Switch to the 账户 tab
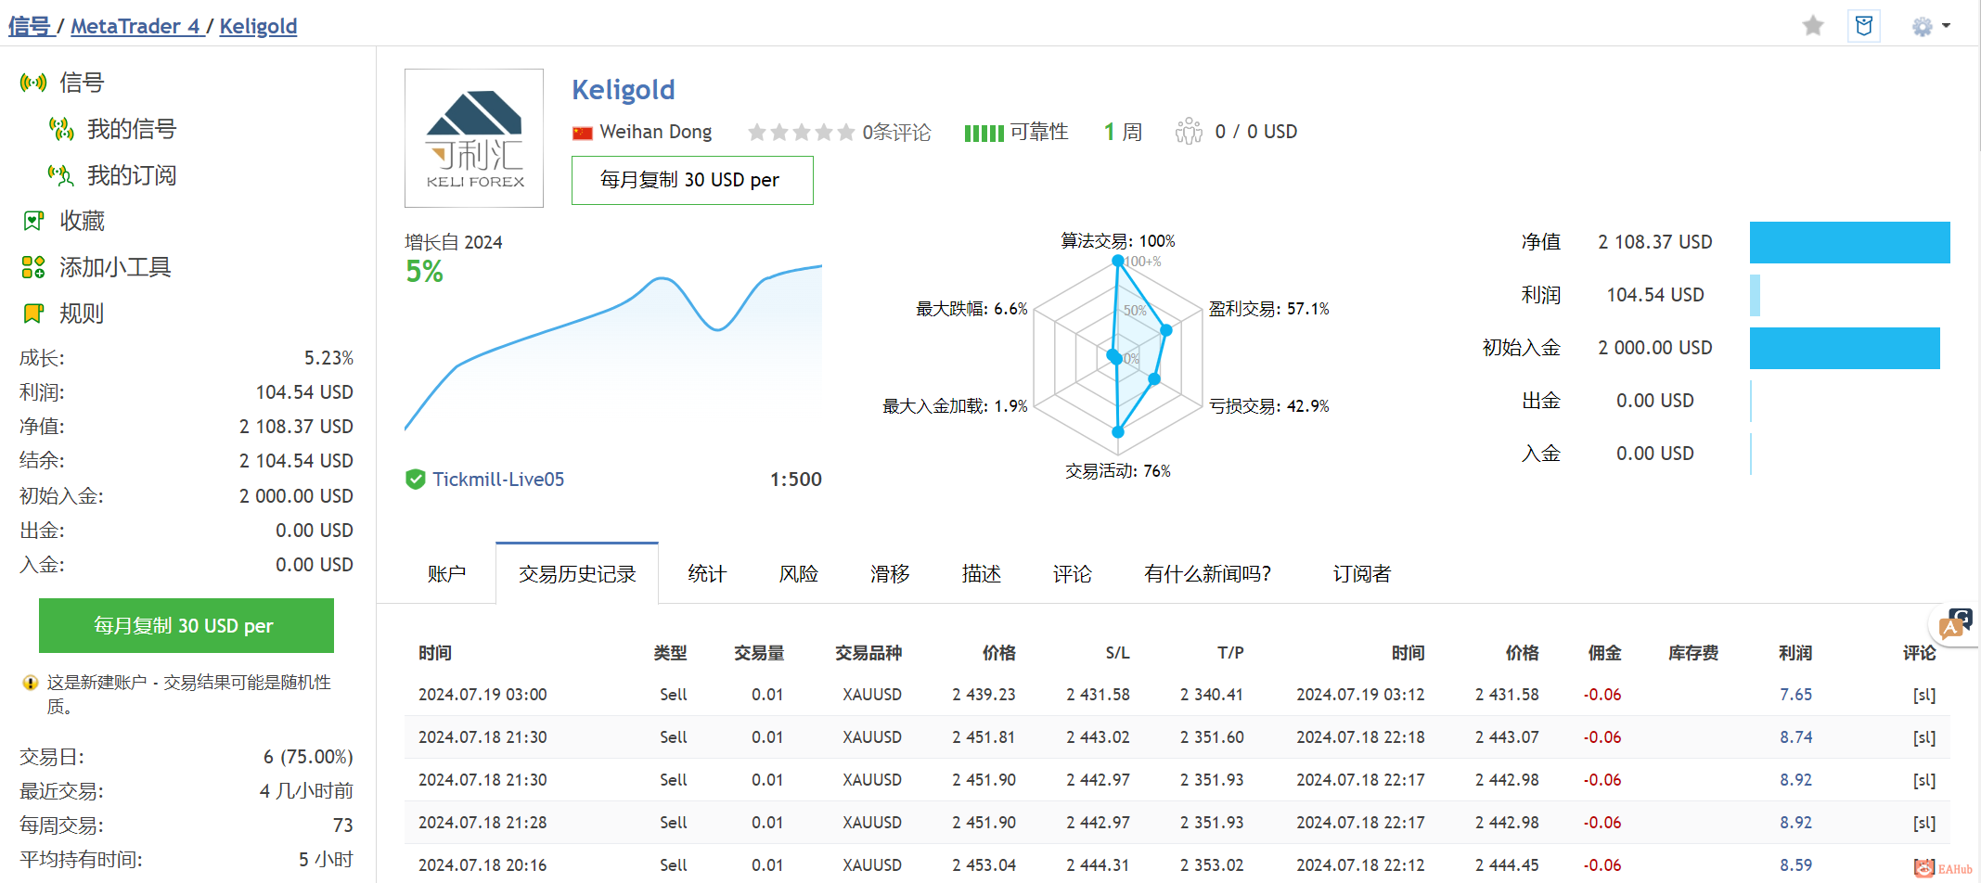The image size is (1981, 883). pyautogui.click(x=446, y=574)
